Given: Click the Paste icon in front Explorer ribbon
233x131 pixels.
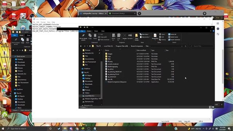Looking at the screenshot, I should click(x=95, y=36).
